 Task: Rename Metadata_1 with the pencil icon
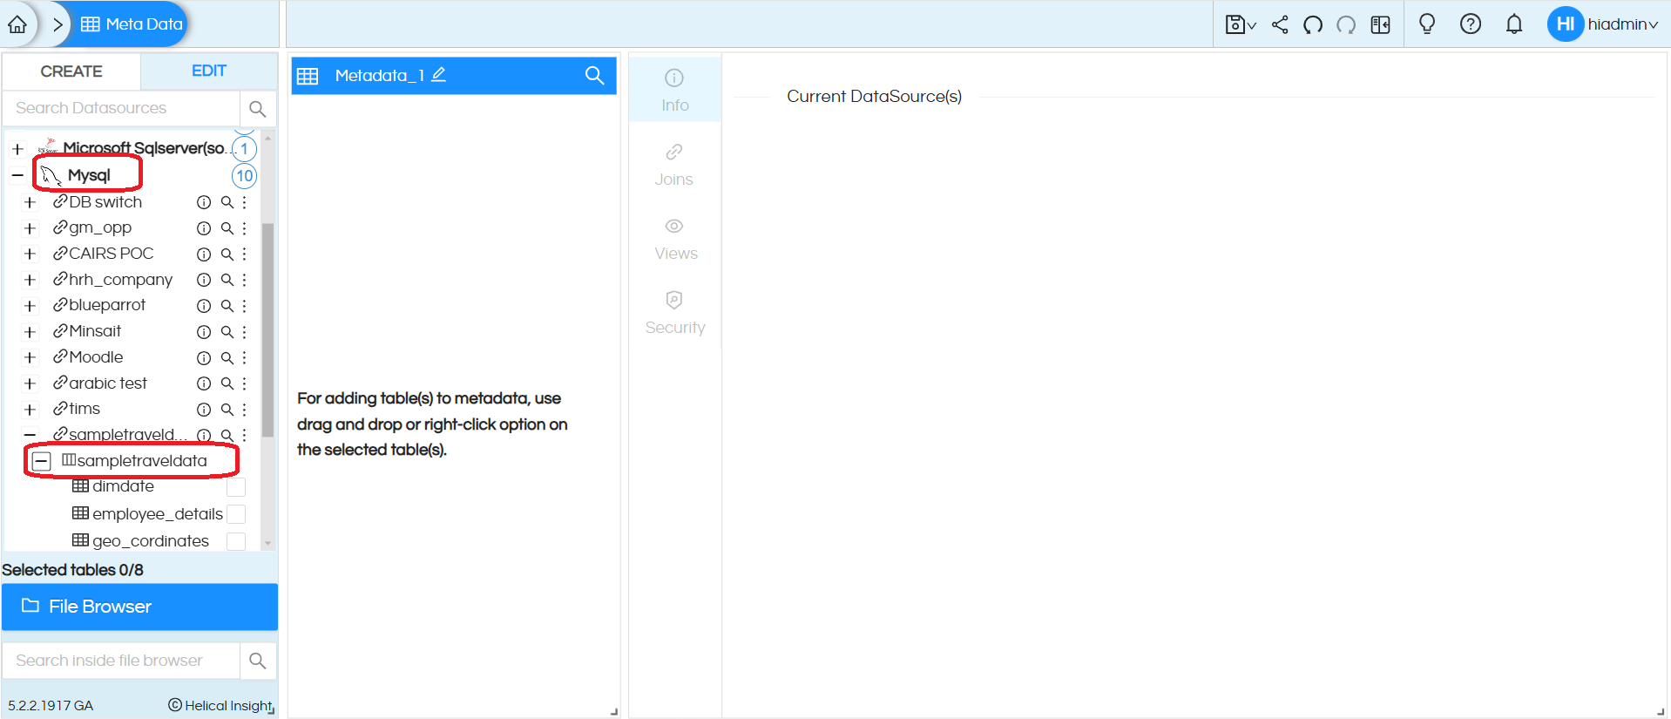pos(439,75)
